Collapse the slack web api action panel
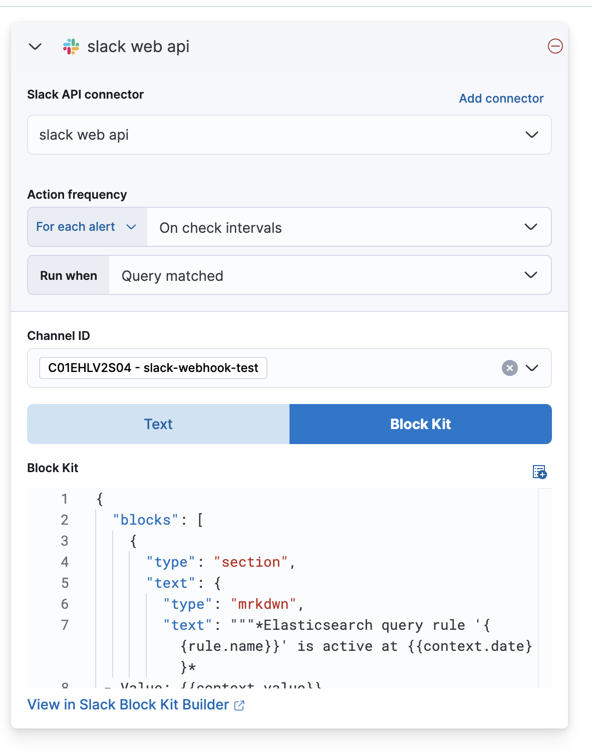The height and width of the screenshot is (754, 592). pyautogui.click(x=35, y=47)
